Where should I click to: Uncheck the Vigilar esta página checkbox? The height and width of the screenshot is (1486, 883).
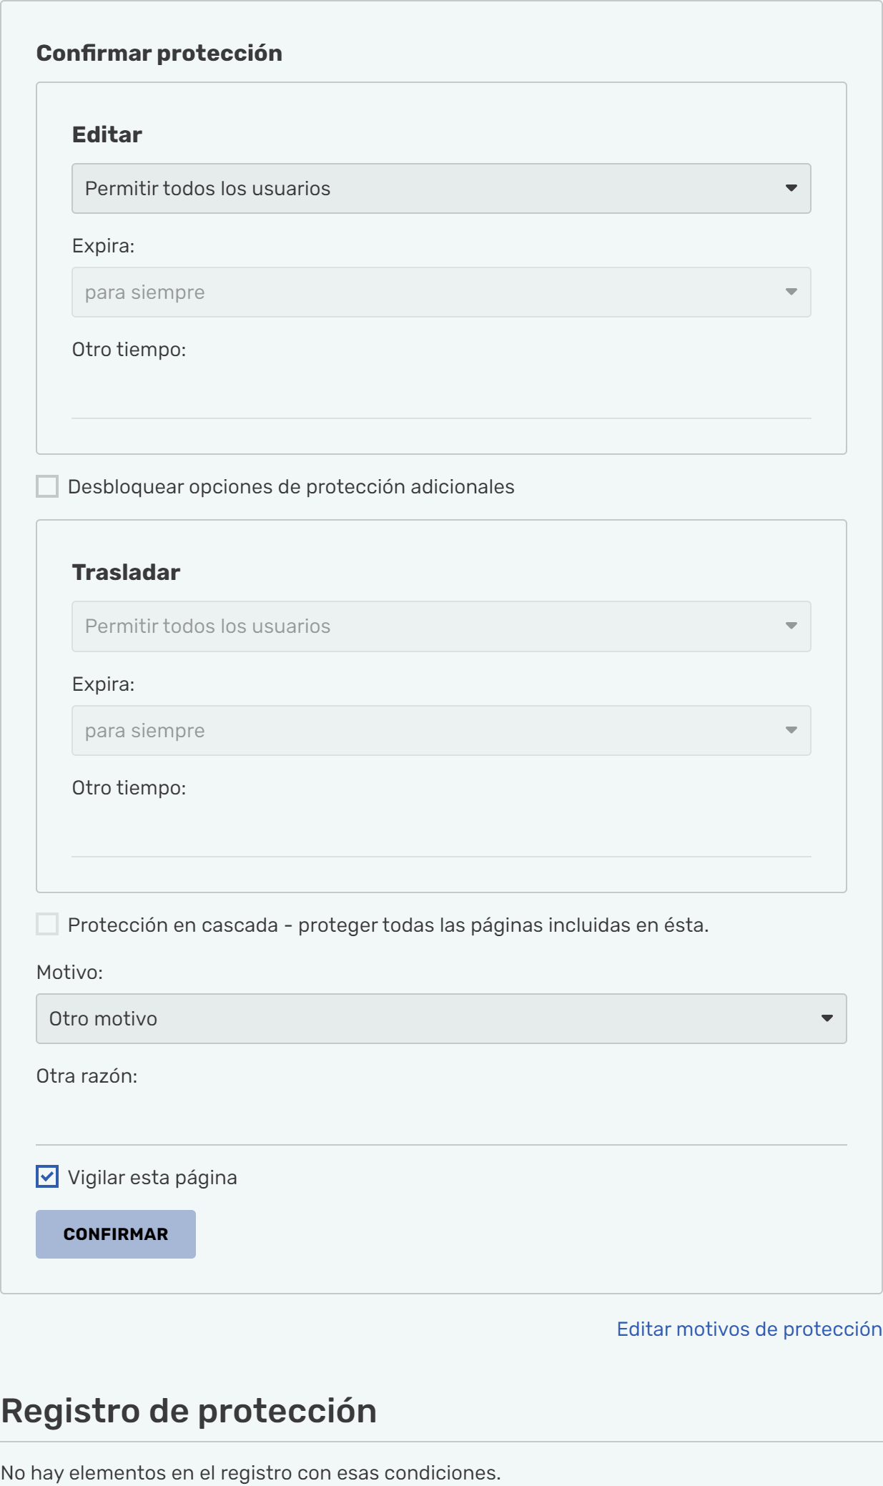(47, 1177)
